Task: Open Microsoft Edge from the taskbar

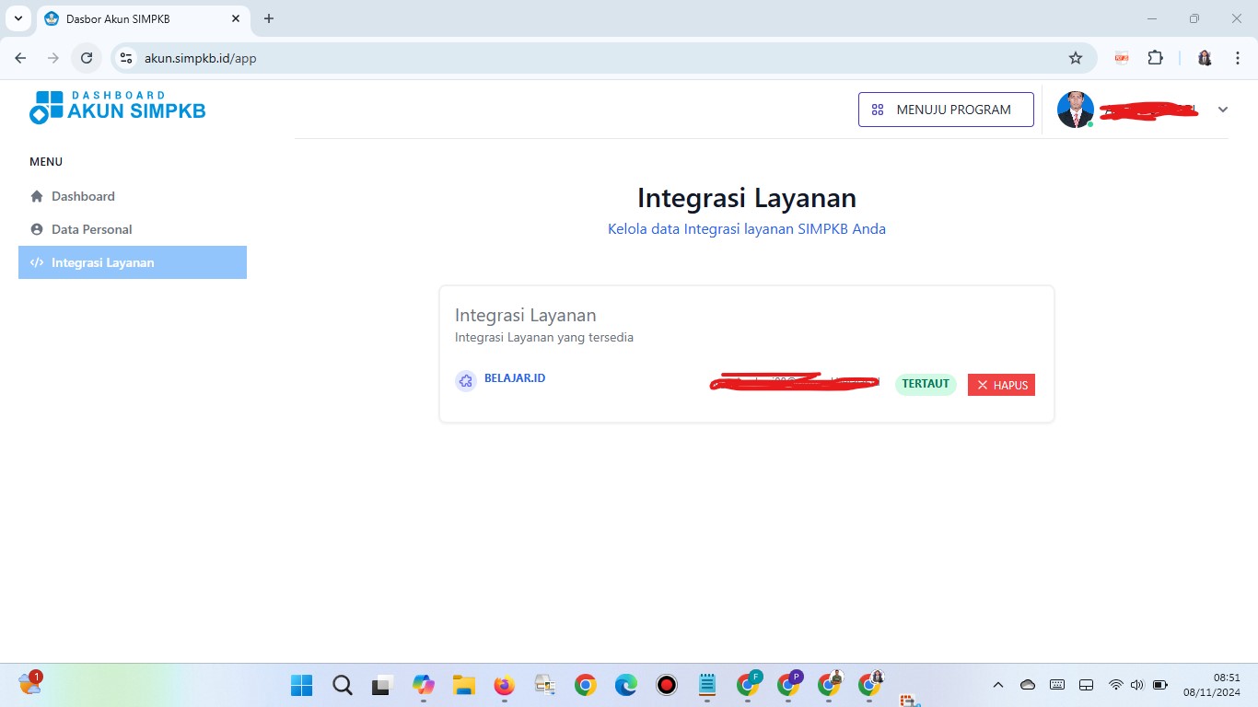Action: coord(626,685)
